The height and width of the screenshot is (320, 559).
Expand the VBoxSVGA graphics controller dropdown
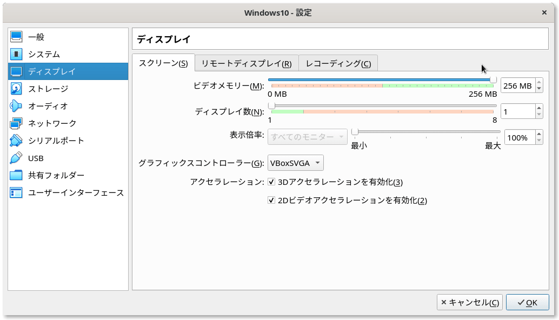click(x=296, y=163)
